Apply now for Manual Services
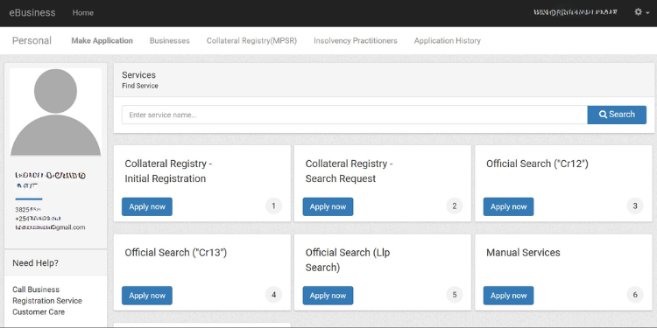The height and width of the screenshot is (328, 657). click(509, 296)
